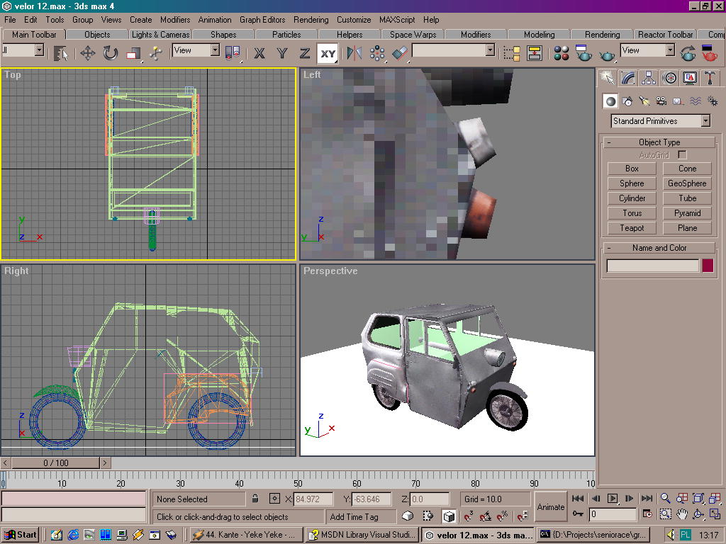Switch to the Hierarchy command panel
Image resolution: width=726 pixels, height=544 pixels.
click(x=648, y=78)
